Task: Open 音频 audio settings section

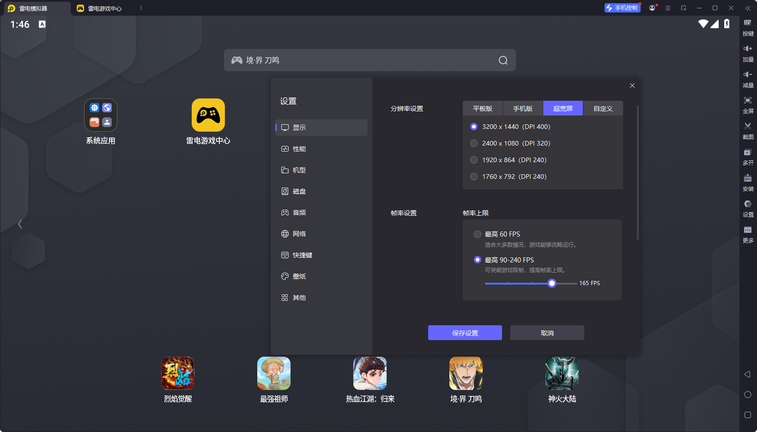Action: tap(321, 213)
